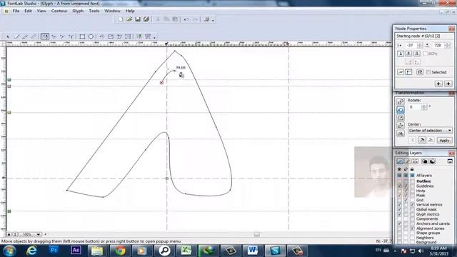The width and height of the screenshot is (457, 257).
Task: Click the Undo arrow in toolbar
Action: coord(186,19)
